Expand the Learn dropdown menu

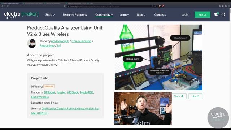[124, 15]
